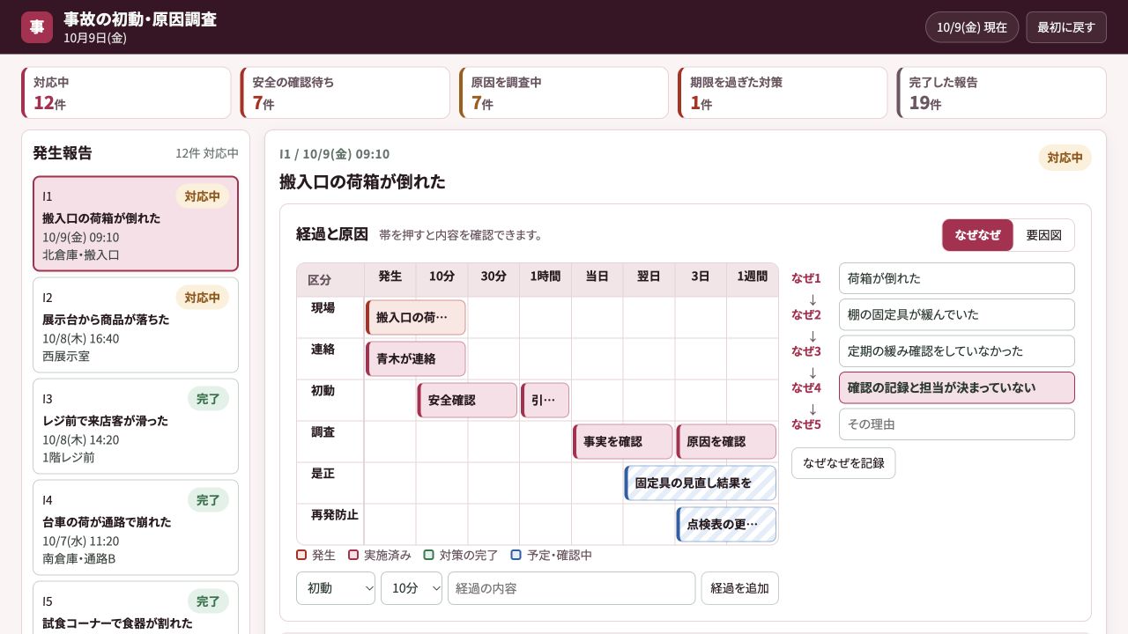Click the 対応中 12件 summary card
This screenshot has width=1128, height=634.
[x=126, y=92]
